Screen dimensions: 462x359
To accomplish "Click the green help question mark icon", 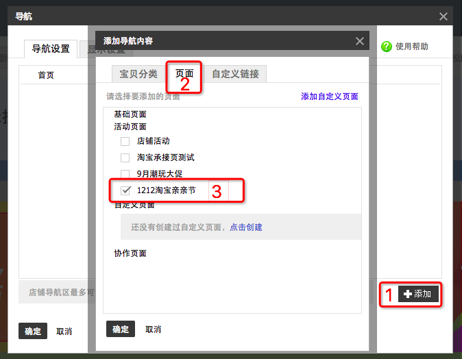I will [387, 47].
